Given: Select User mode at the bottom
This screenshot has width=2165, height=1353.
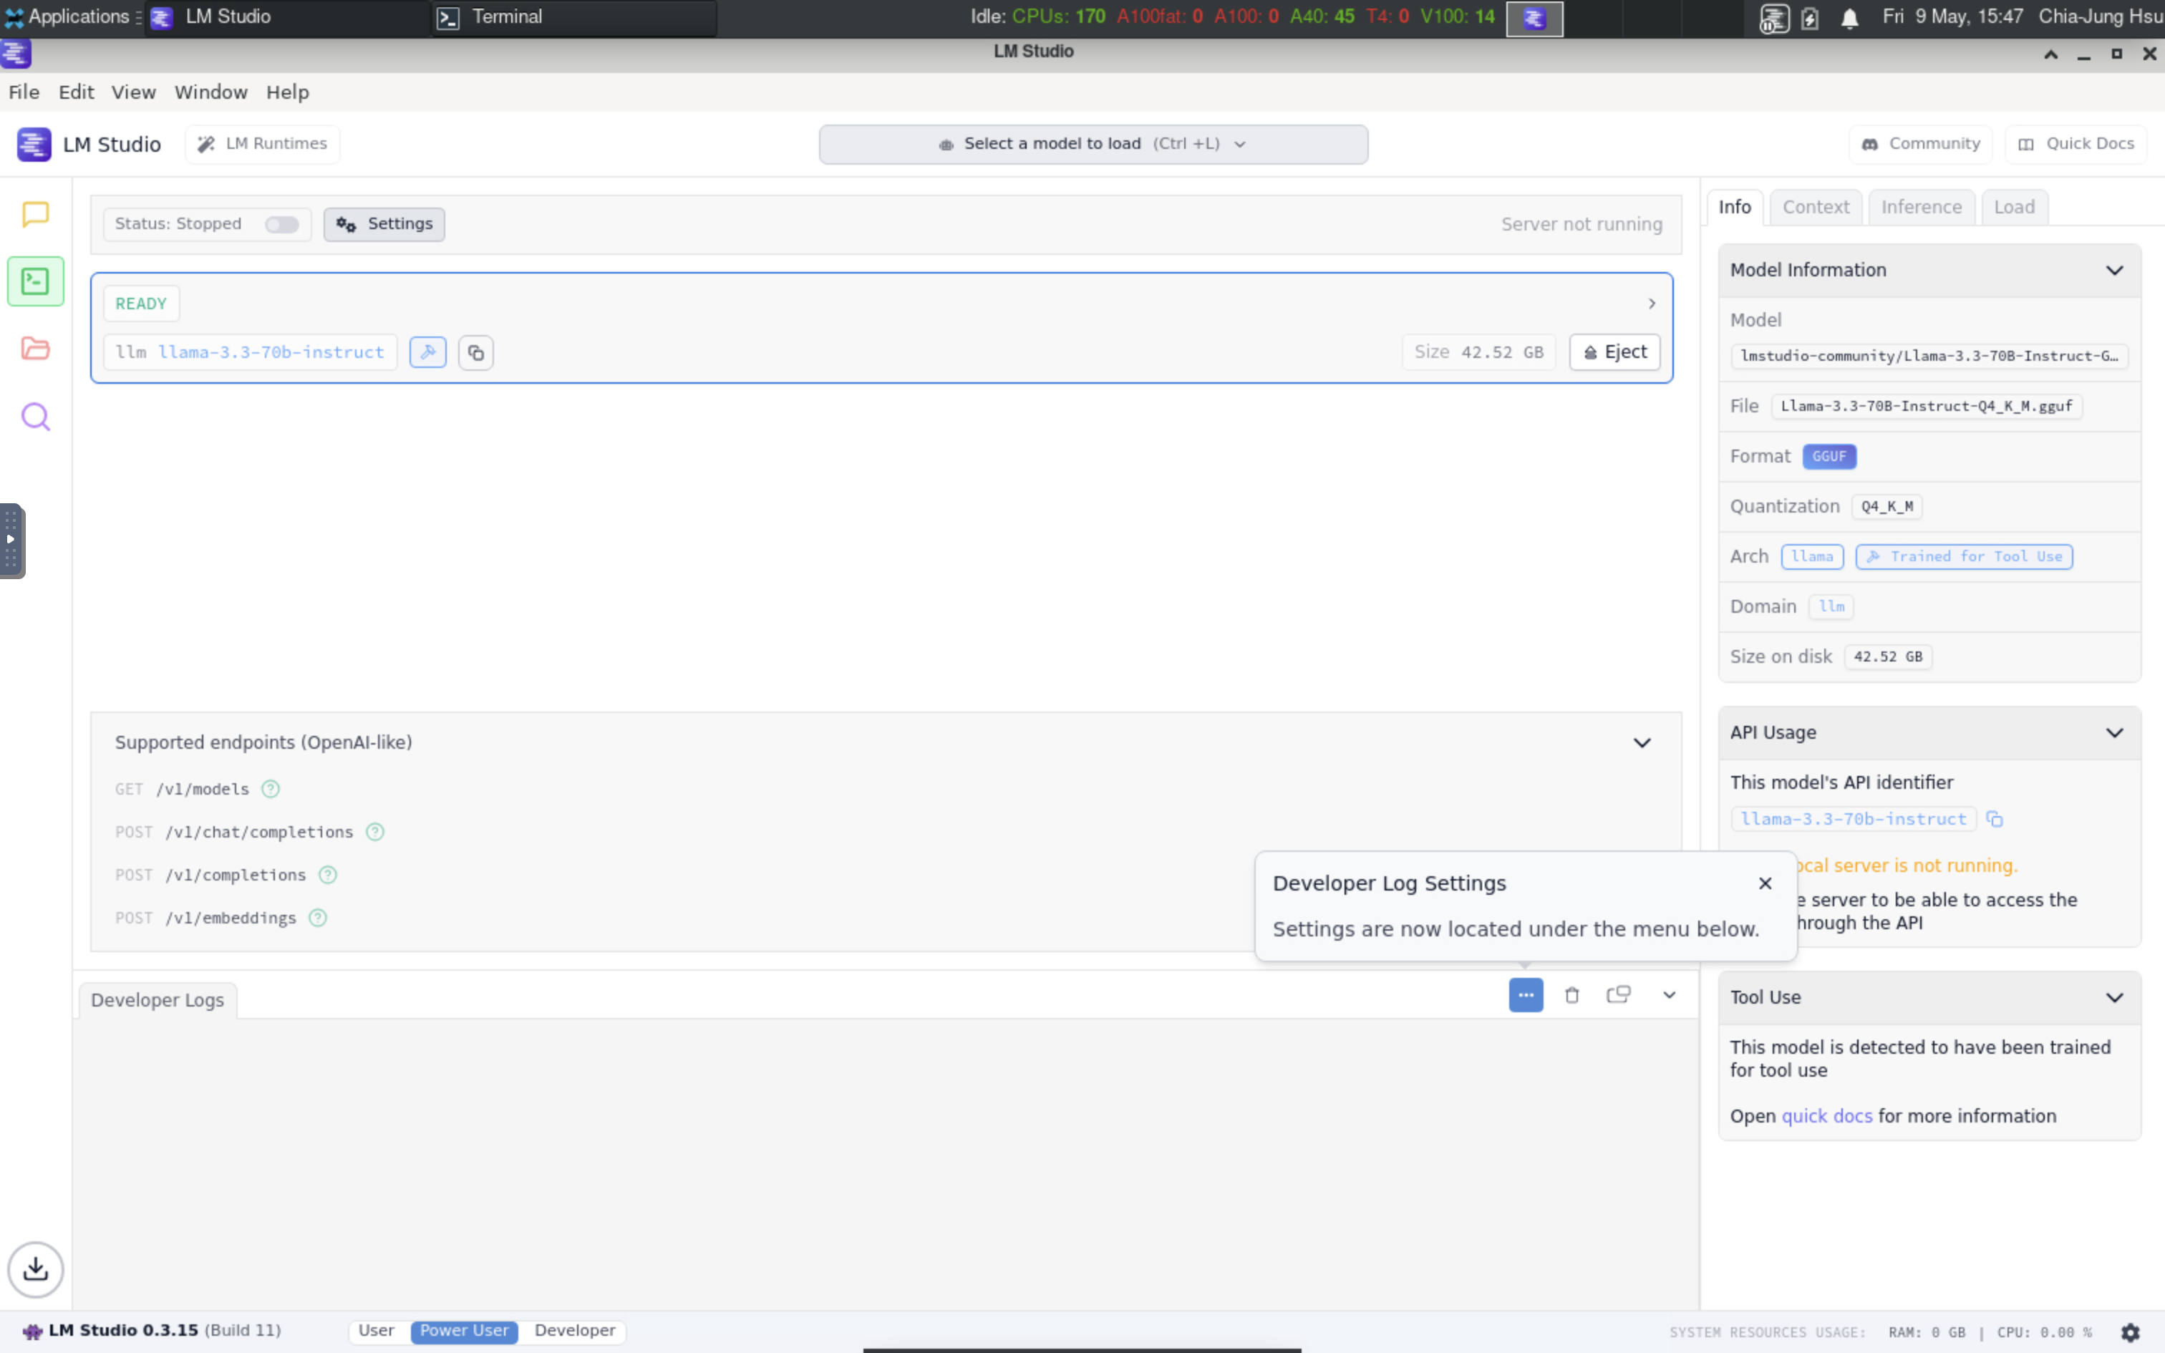Looking at the screenshot, I should coord(376,1331).
